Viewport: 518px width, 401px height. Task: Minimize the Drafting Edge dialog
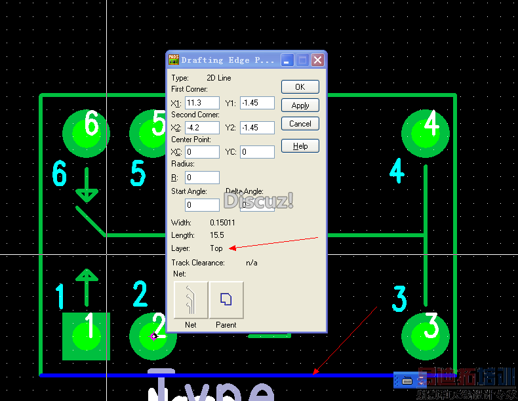(287, 60)
